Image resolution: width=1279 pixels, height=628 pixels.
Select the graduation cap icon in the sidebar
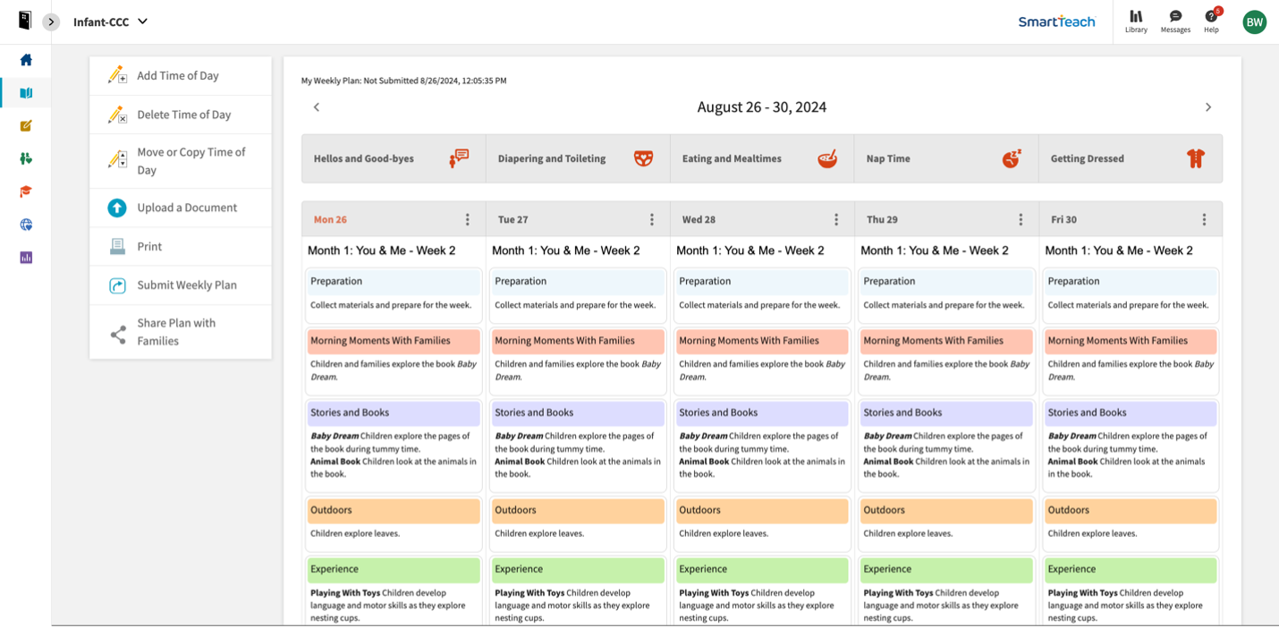26,191
